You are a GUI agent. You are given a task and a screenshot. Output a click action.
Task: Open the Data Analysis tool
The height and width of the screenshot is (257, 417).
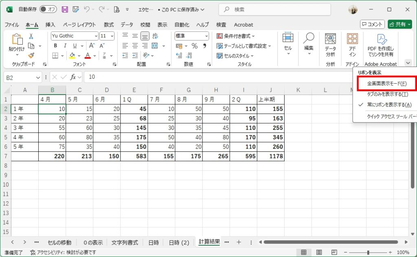[330, 45]
